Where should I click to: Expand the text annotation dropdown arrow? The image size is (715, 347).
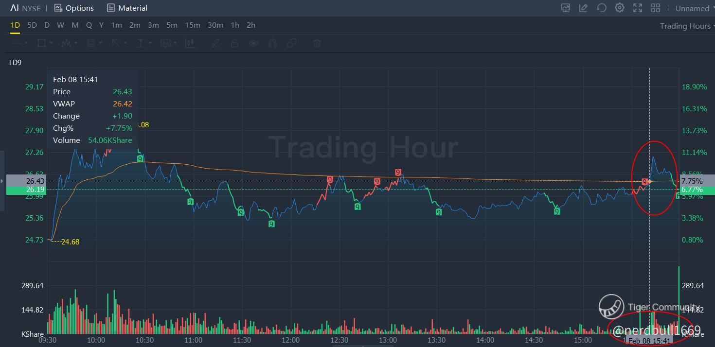[176, 43]
